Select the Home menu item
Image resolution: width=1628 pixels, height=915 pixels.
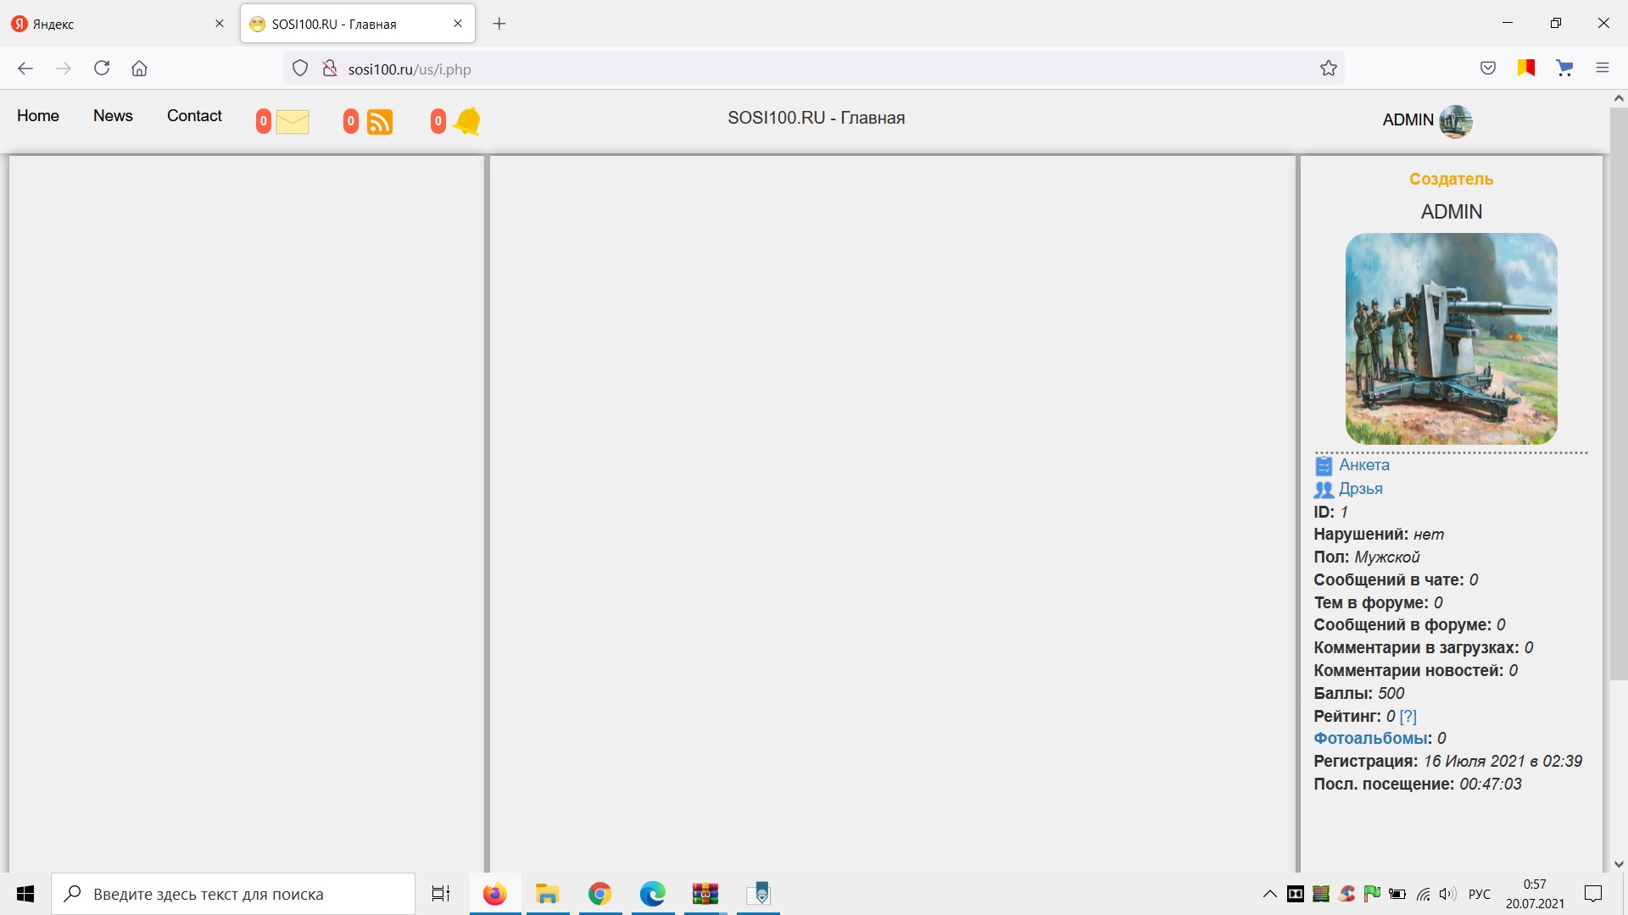(x=38, y=116)
